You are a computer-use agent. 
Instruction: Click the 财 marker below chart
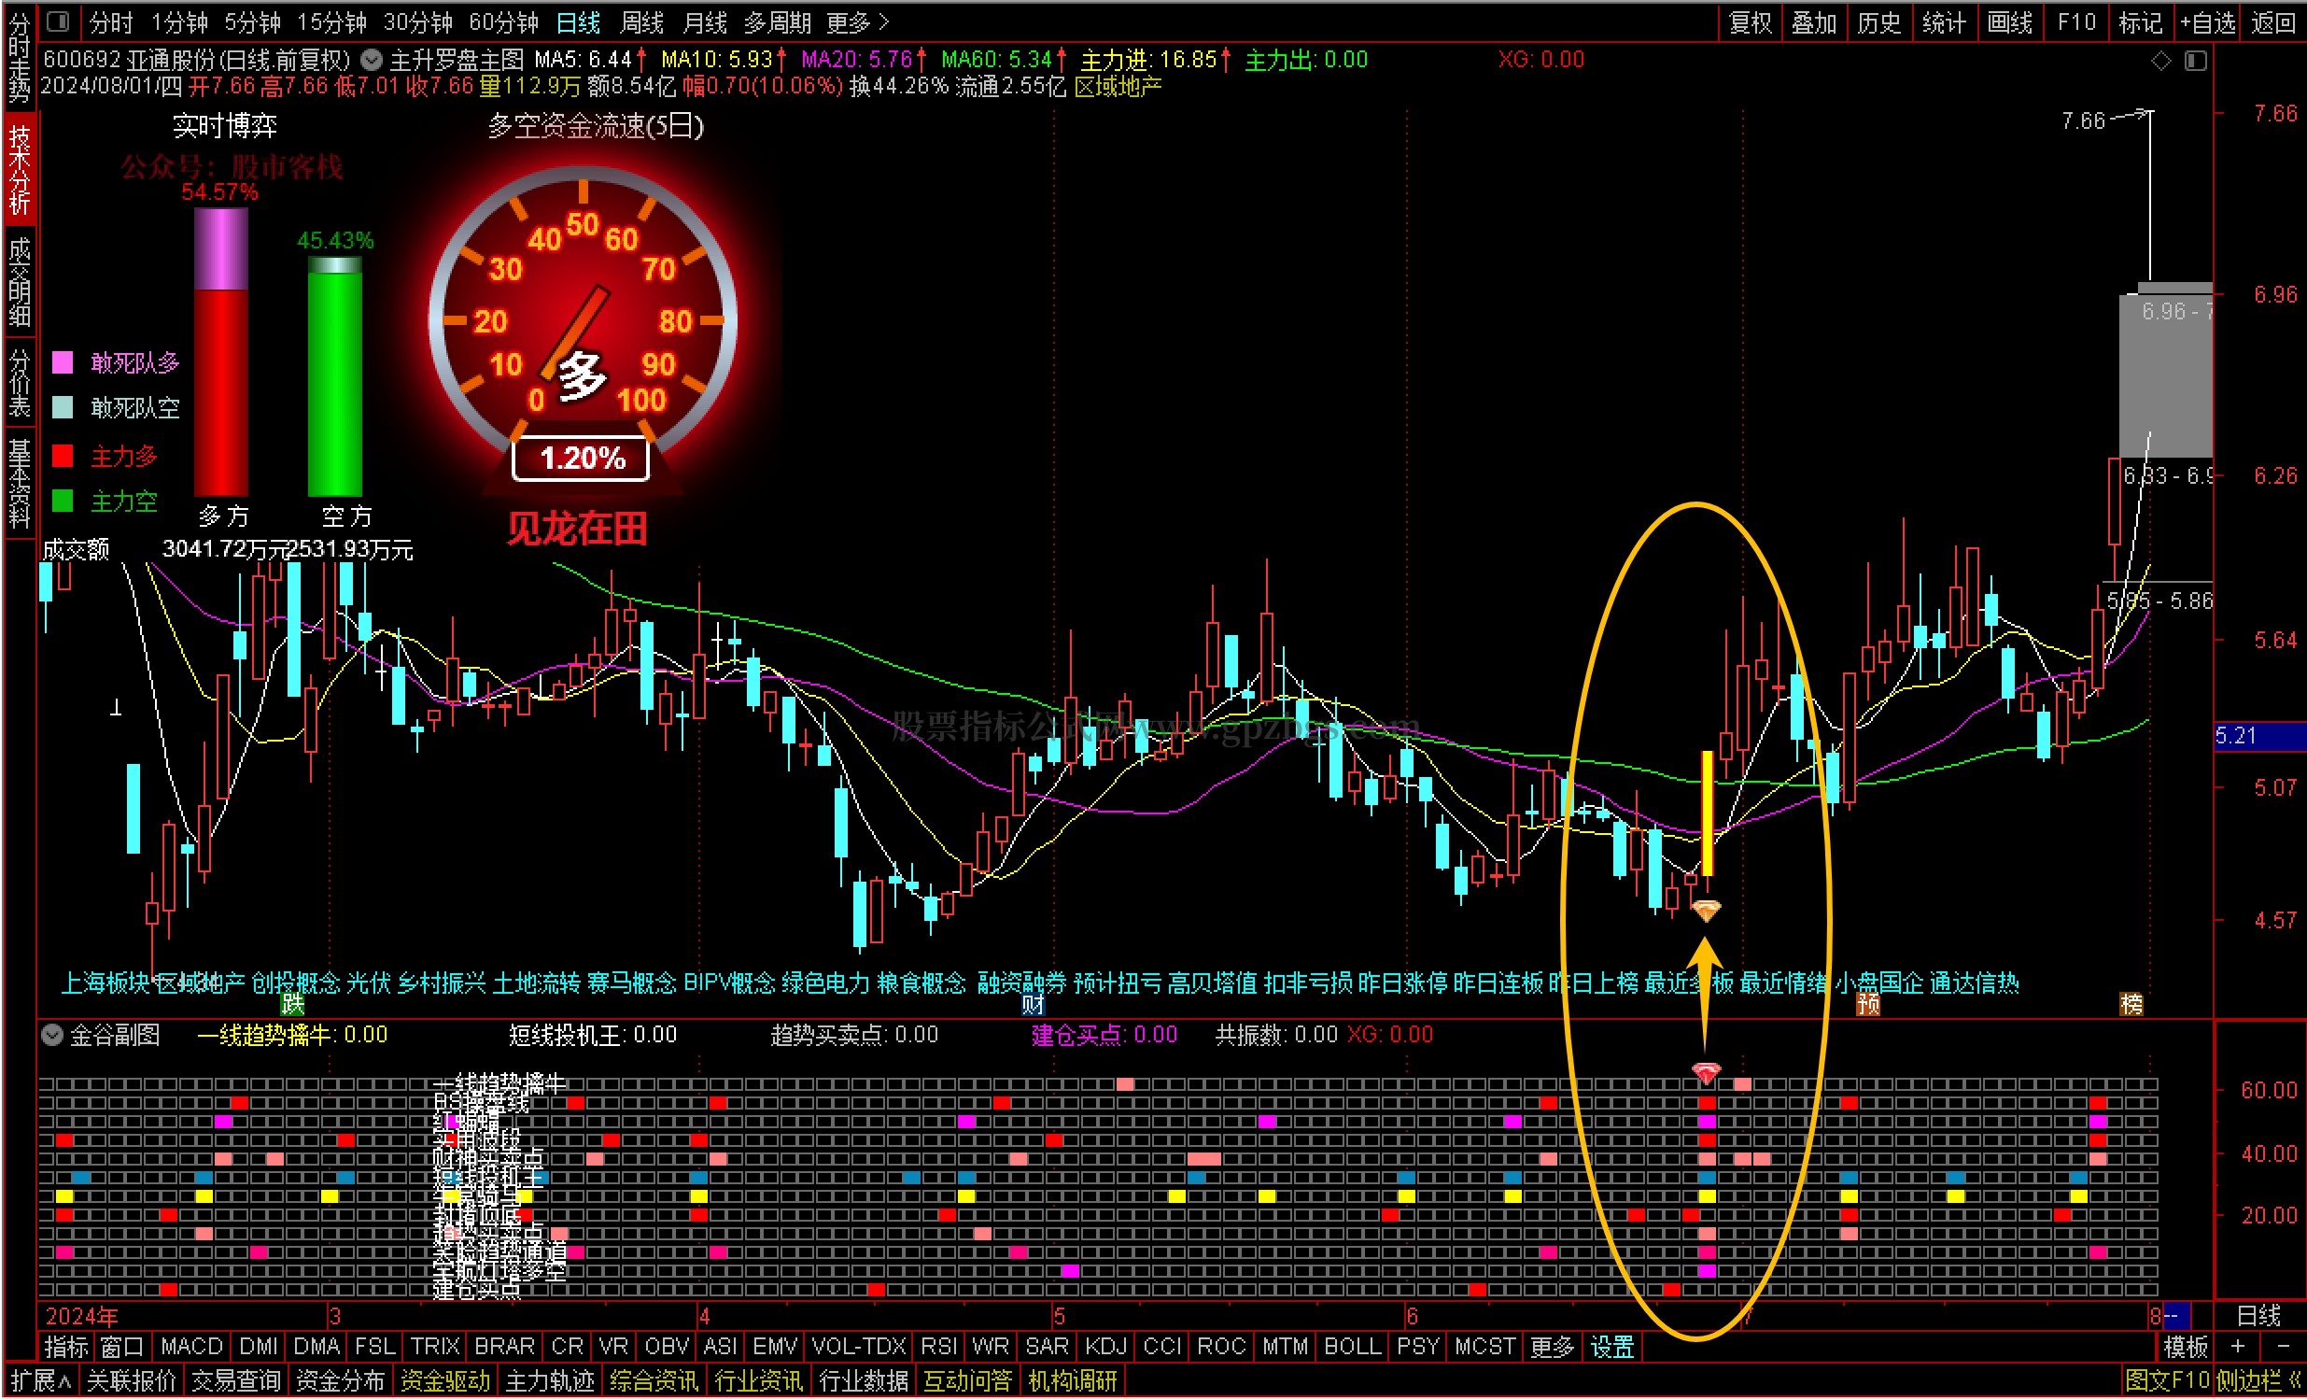coord(1033,1004)
